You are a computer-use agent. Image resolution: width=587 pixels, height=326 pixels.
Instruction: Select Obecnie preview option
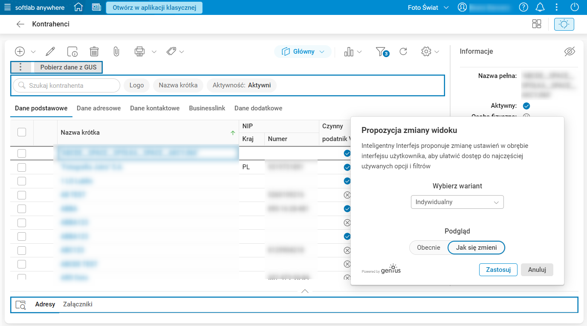click(428, 248)
